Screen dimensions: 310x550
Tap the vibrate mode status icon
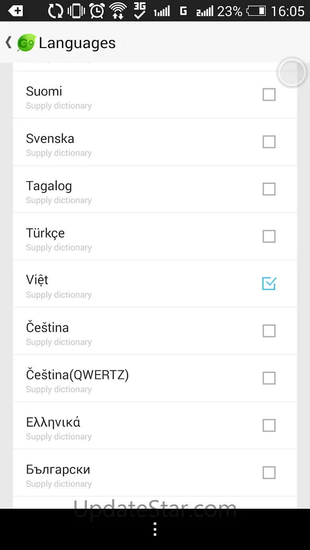[x=76, y=11]
